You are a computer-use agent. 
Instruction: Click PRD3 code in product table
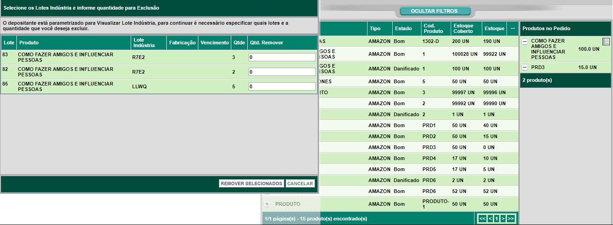(x=429, y=147)
